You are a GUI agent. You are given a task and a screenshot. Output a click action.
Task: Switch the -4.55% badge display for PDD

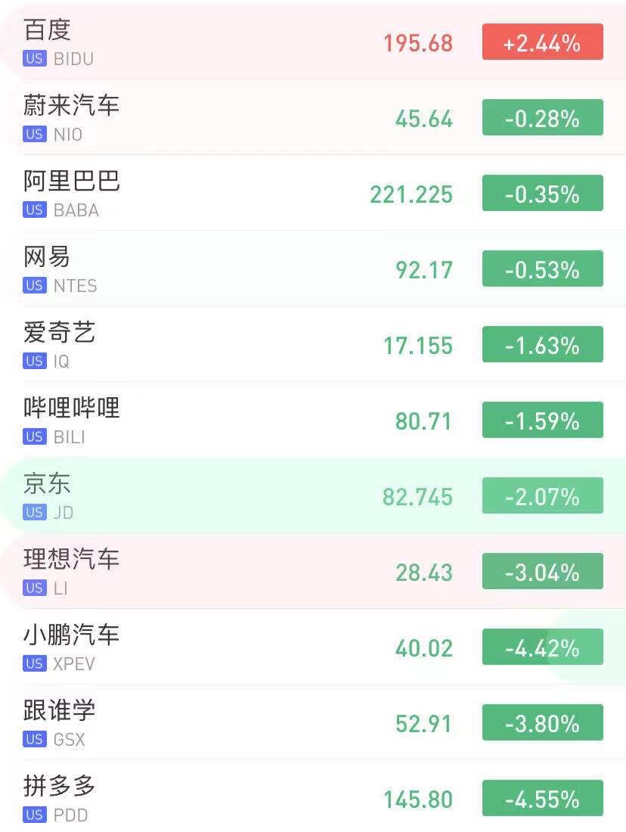click(542, 799)
